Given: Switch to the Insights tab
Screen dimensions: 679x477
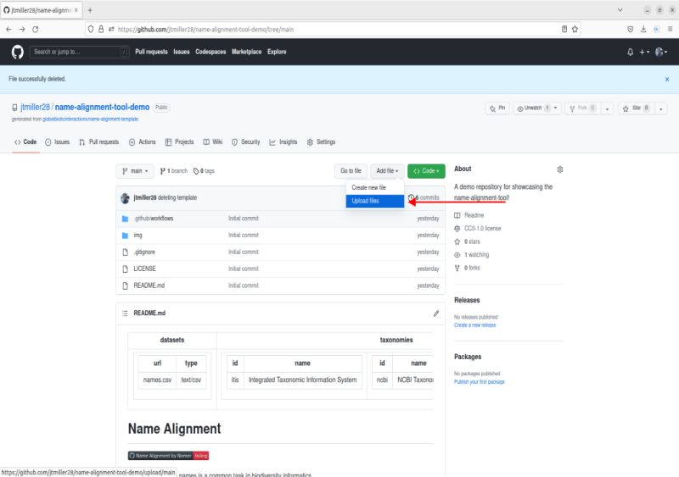Looking at the screenshot, I should 283,141.
